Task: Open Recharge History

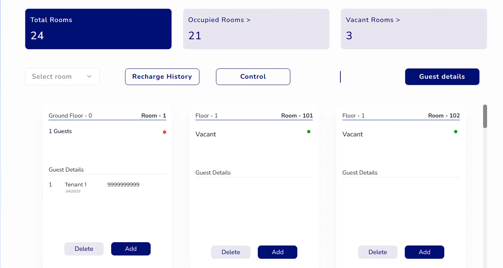Action: point(162,77)
